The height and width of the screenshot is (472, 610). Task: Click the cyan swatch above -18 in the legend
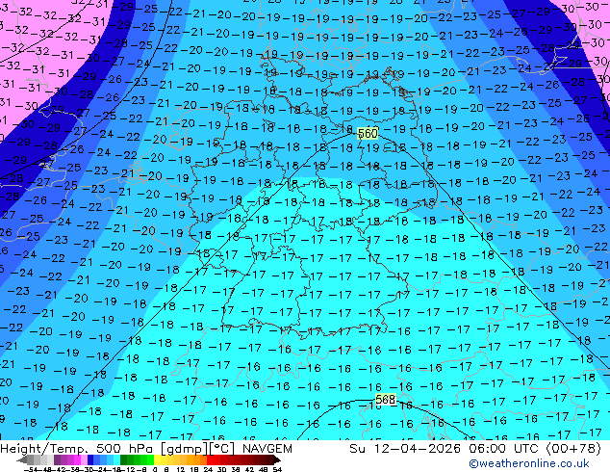click(116, 460)
